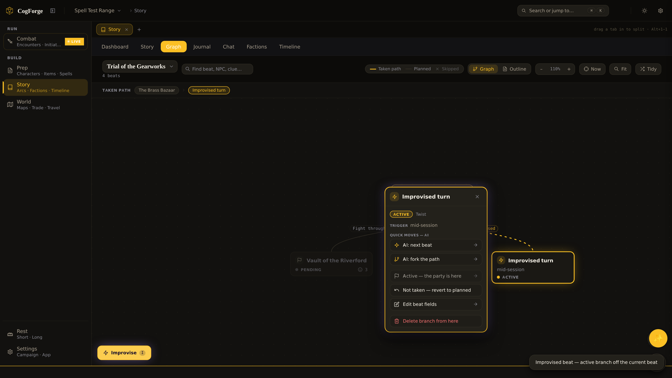Zoom out with the minus button
This screenshot has height=378, width=672.
541,69
